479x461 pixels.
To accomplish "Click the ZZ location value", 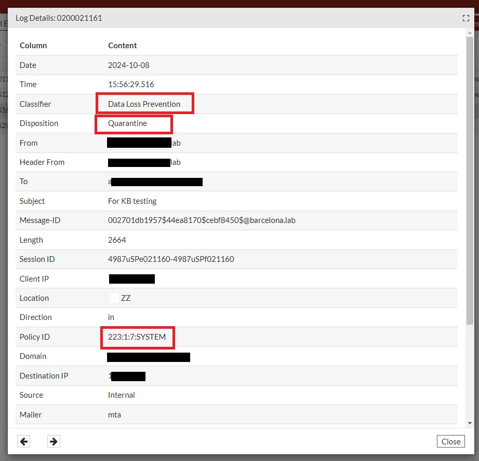I will [x=126, y=298].
